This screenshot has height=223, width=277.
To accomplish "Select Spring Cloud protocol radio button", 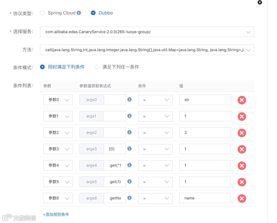I will [42, 13].
